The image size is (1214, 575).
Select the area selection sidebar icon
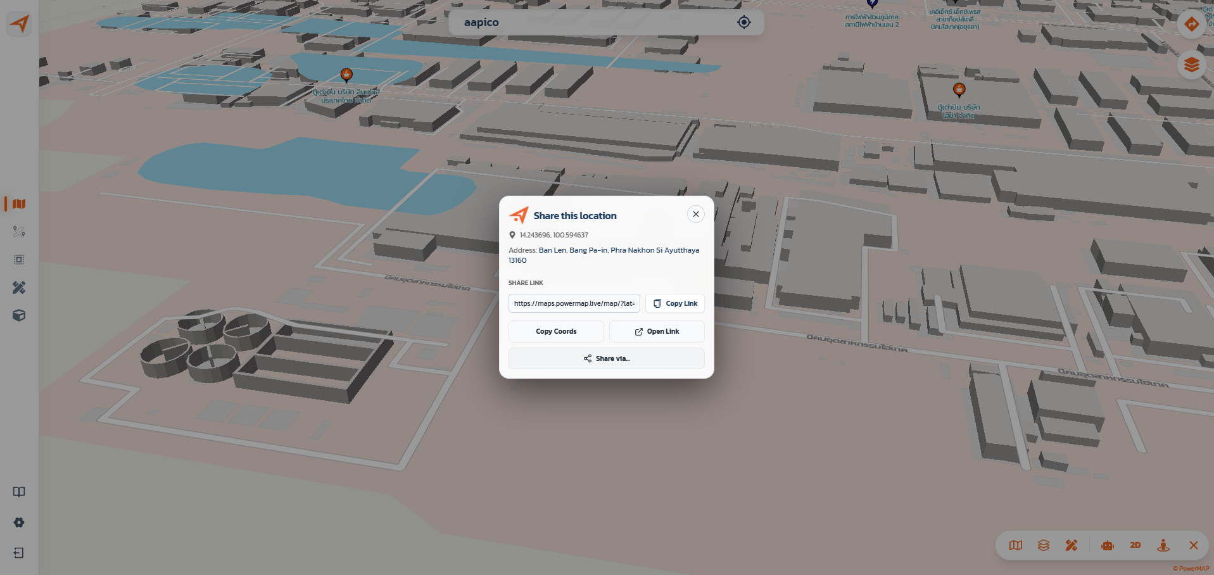19,260
